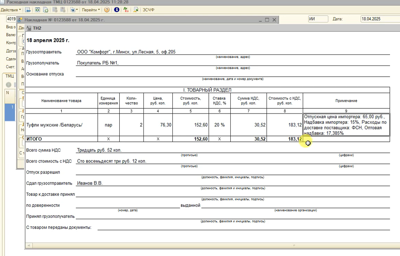The image size is (400, 256).
Task: Click the Товар к доставке принял label
Action: tap(50, 194)
